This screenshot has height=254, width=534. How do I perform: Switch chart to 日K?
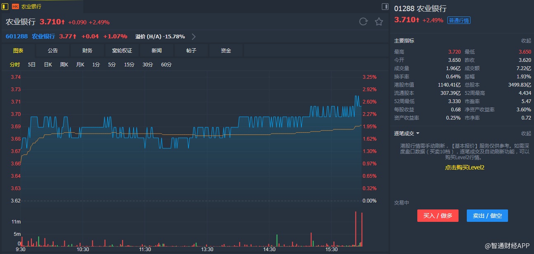[48, 65]
